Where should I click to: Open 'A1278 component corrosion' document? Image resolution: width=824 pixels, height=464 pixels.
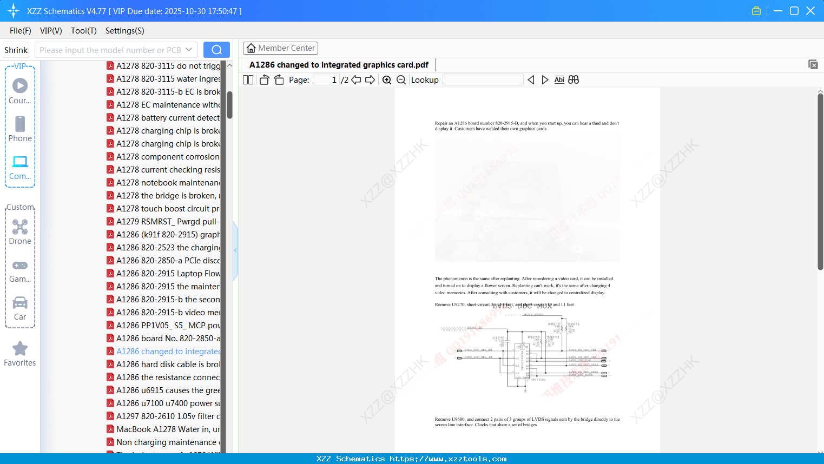168,157
